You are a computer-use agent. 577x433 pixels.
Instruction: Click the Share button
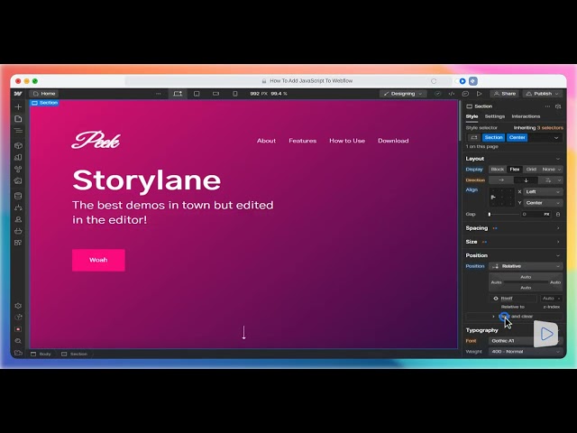[x=505, y=94]
